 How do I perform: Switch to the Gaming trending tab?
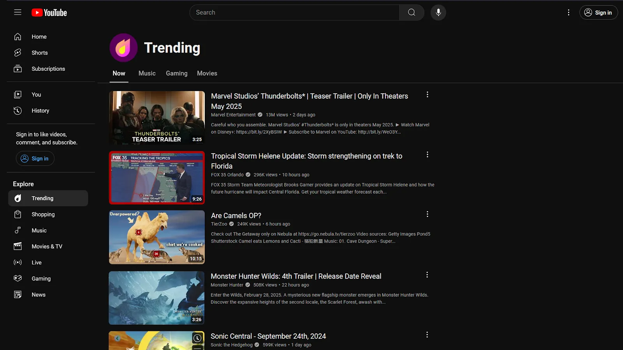[176, 73]
